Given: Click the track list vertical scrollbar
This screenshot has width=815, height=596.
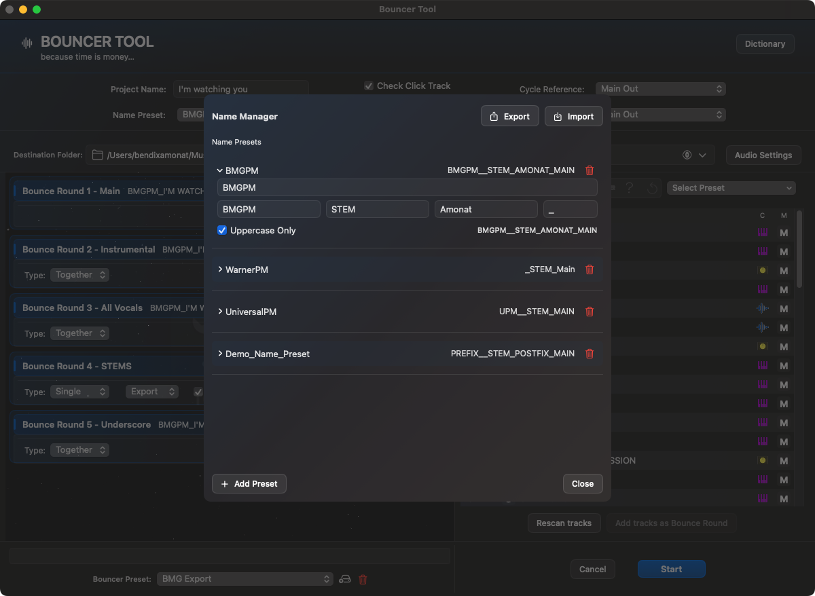Looking at the screenshot, I should pos(799,248).
